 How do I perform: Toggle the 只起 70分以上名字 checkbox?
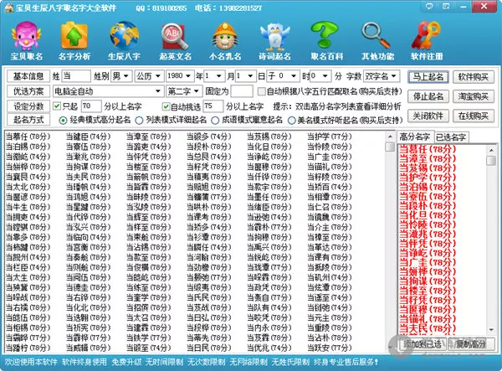(57, 106)
